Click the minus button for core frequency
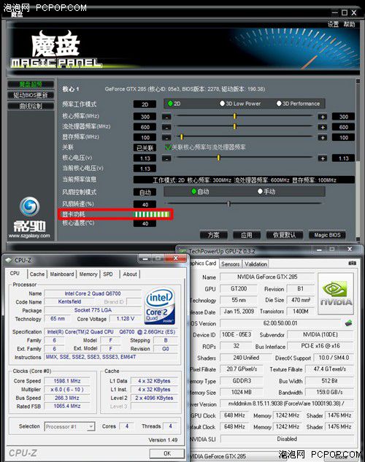 166,117
